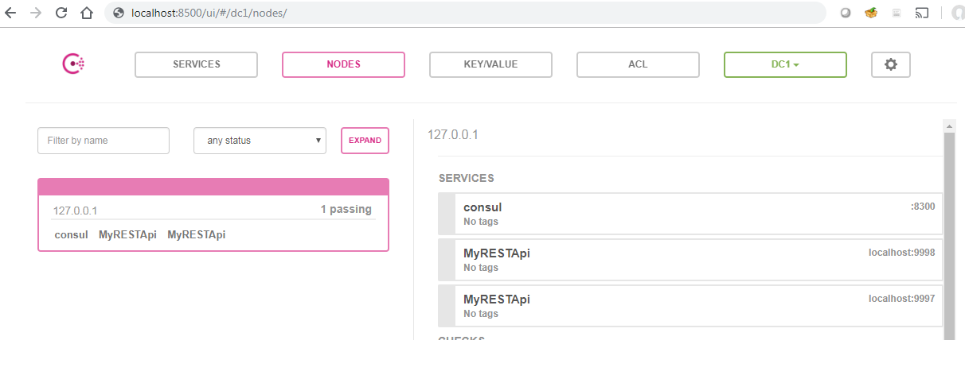Open the KEY/VALUE tab

490,64
